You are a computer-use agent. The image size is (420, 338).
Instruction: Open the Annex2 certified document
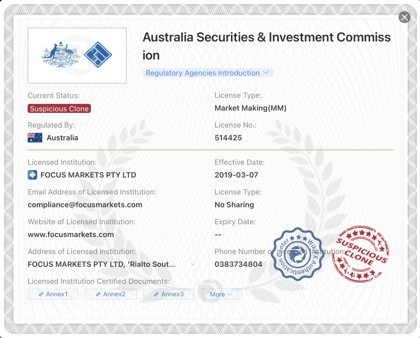[x=111, y=294]
